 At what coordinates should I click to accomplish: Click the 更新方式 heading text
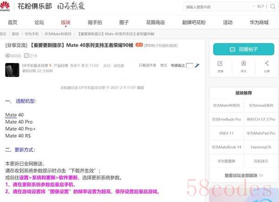click(24, 150)
